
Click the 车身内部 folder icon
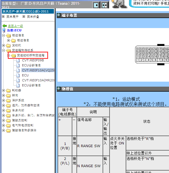tap(8, 111)
